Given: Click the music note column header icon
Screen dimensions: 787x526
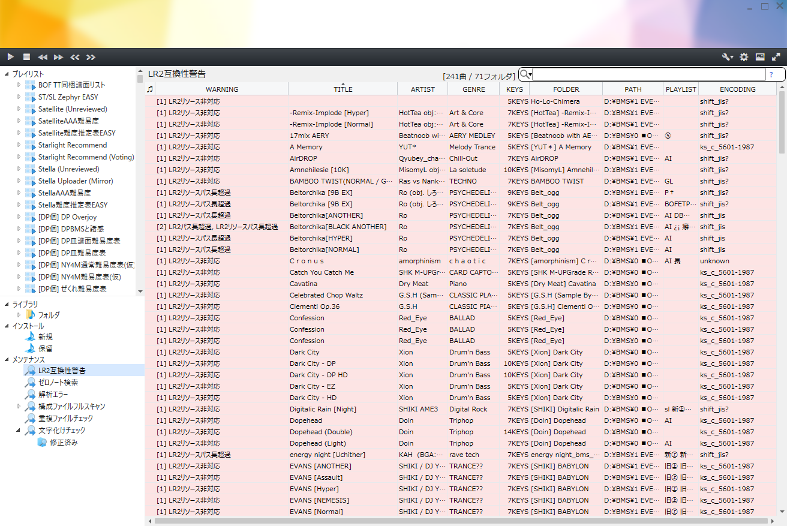Looking at the screenshot, I should (150, 89).
